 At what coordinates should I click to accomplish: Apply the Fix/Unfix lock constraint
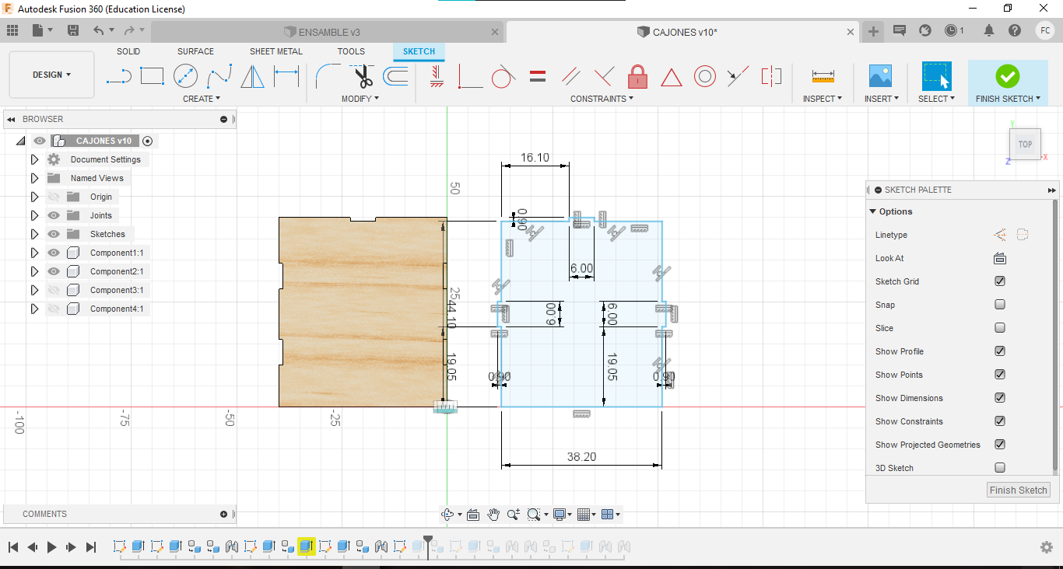[637, 76]
